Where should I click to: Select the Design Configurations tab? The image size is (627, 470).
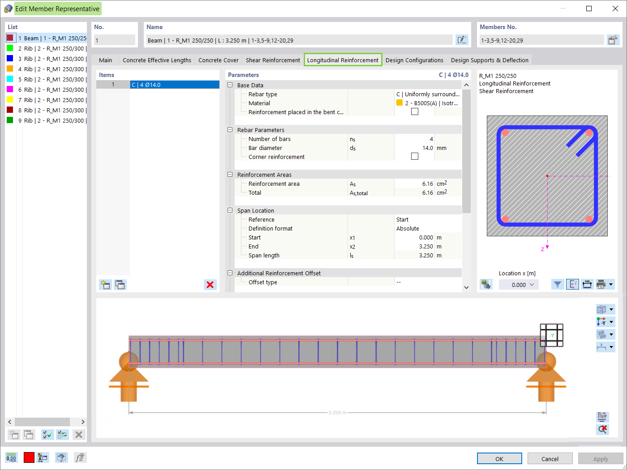(x=414, y=60)
